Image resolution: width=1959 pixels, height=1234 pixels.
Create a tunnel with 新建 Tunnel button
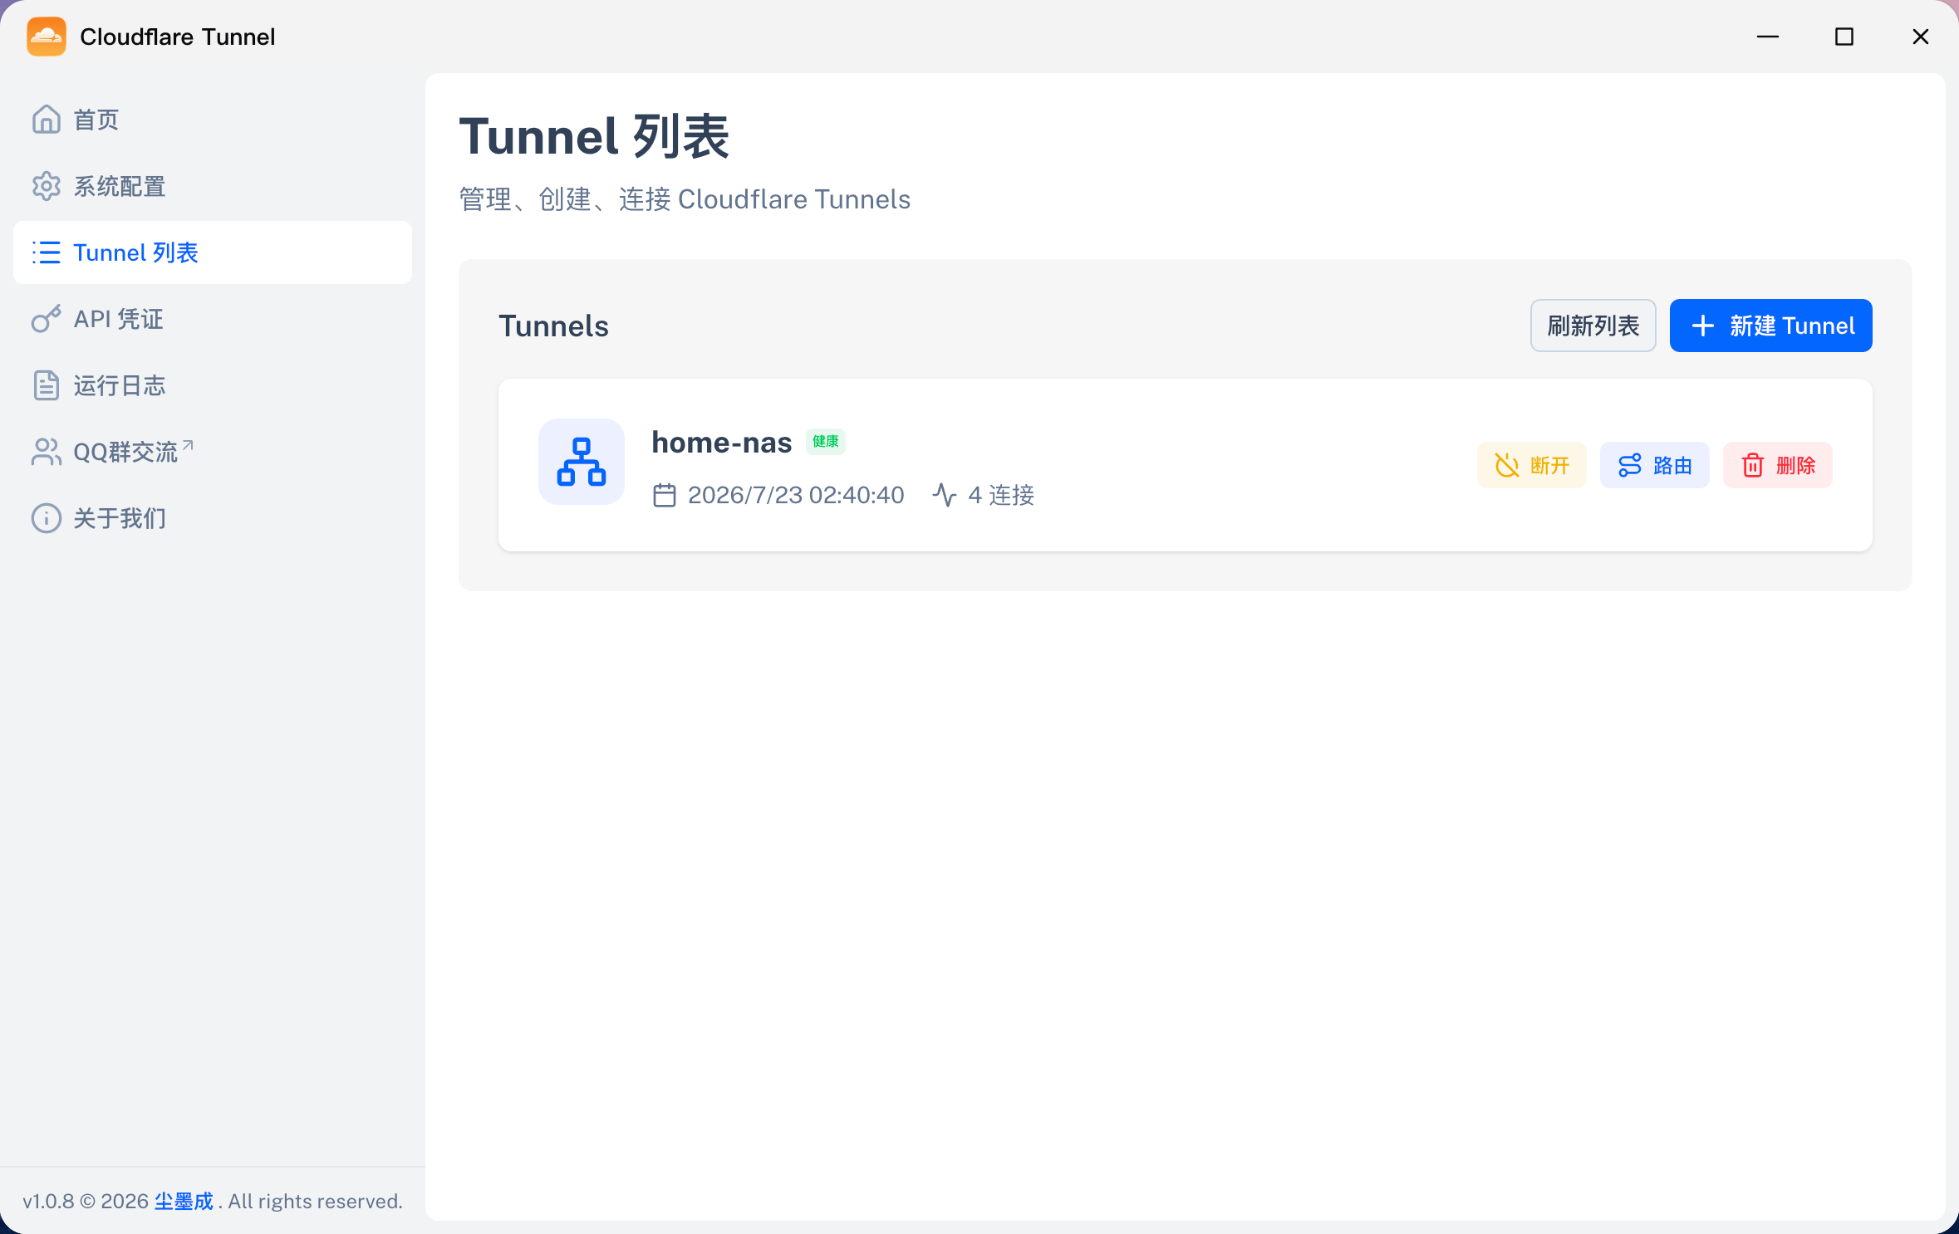click(x=1771, y=326)
